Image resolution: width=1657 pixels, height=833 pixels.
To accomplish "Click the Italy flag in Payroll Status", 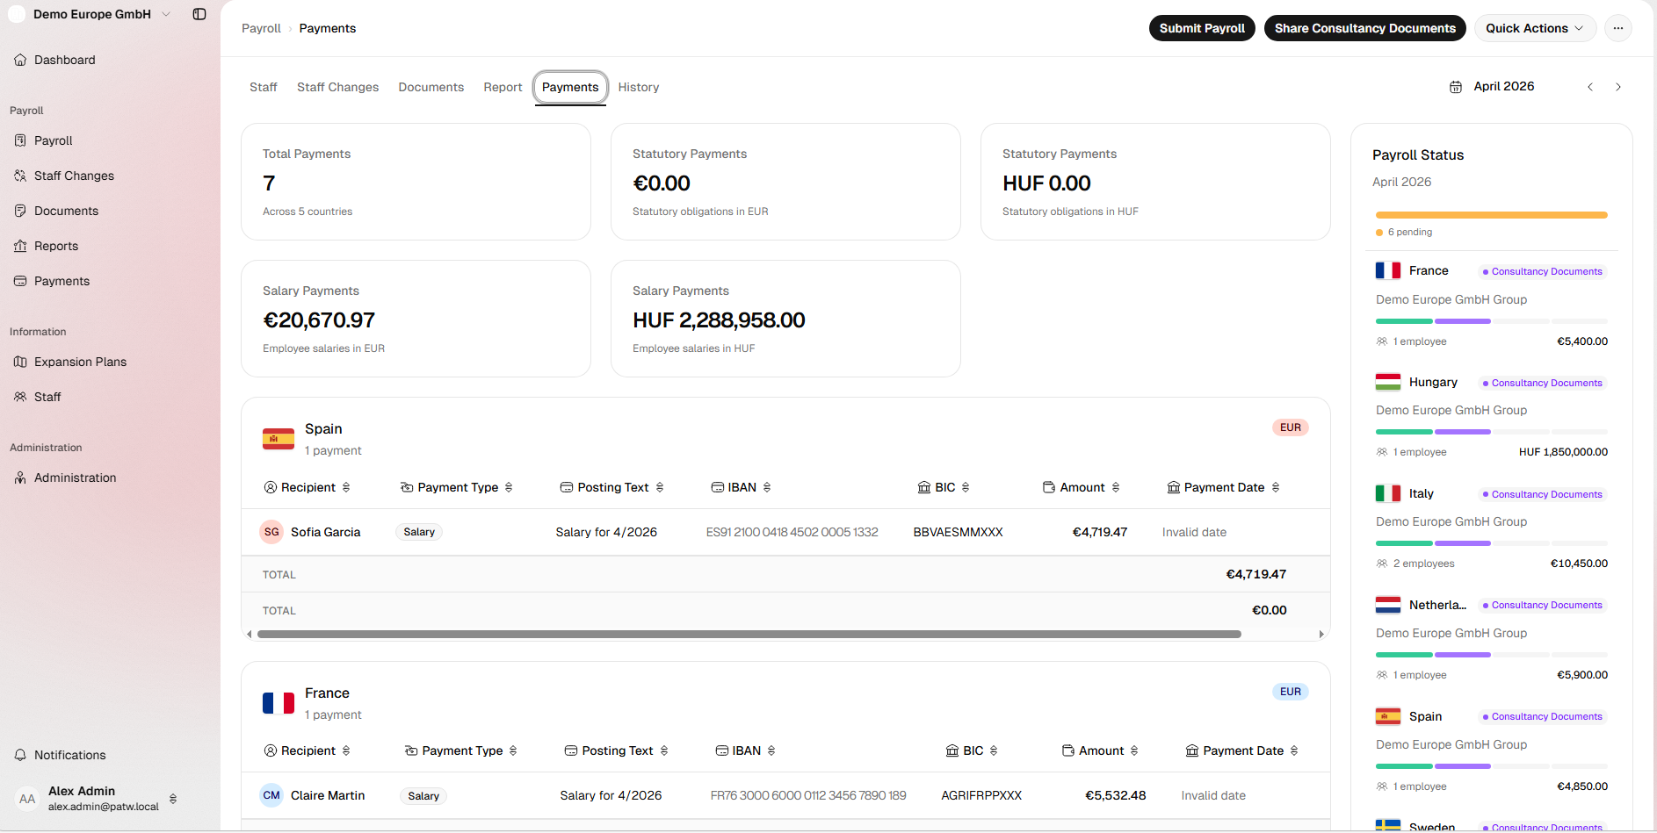I will [1388, 493].
